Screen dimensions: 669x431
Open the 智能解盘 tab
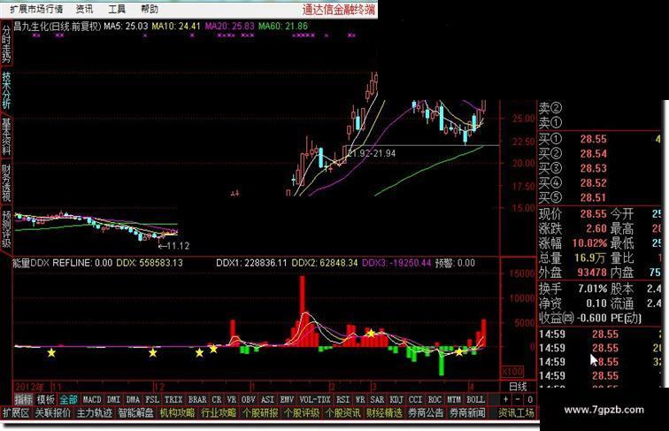[x=135, y=413]
